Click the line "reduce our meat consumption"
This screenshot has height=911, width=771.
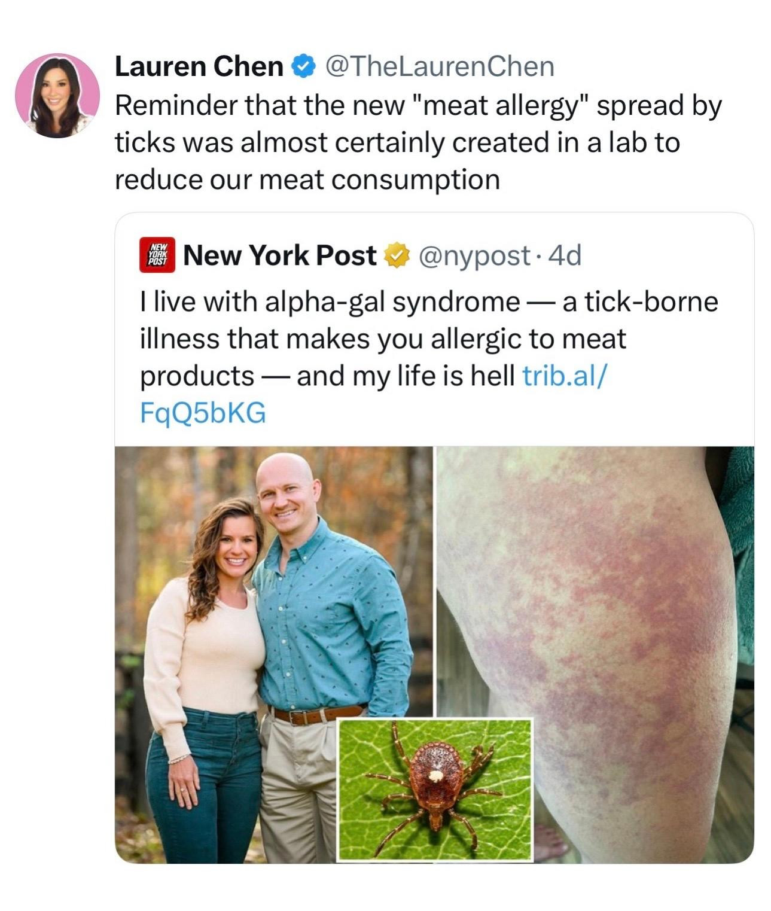(307, 179)
